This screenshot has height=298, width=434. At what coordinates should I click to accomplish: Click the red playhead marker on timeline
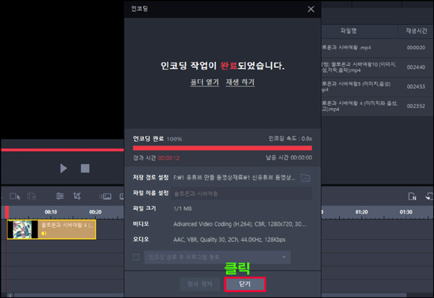pyautogui.click(x=7, y=212)
